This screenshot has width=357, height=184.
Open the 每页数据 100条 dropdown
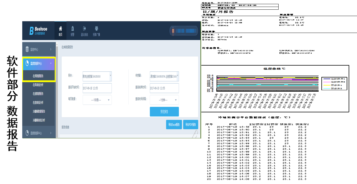[97, 100]
